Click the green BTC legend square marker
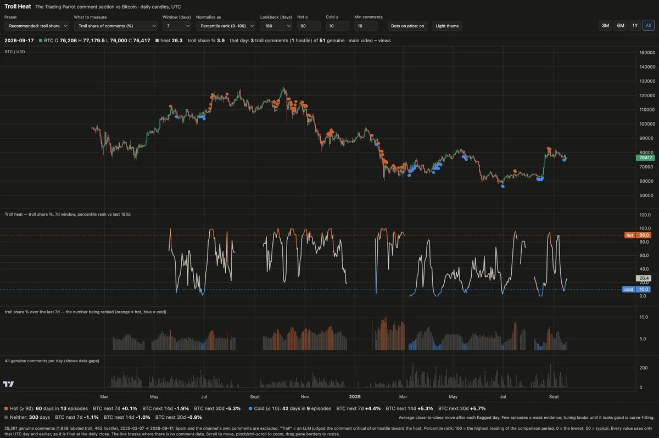This screenshot has width=659, height=438. (x=41, y=41)
